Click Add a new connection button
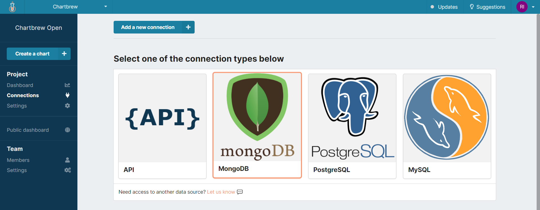The width and height of the screenshot is (540, 210). pos(154,27)
